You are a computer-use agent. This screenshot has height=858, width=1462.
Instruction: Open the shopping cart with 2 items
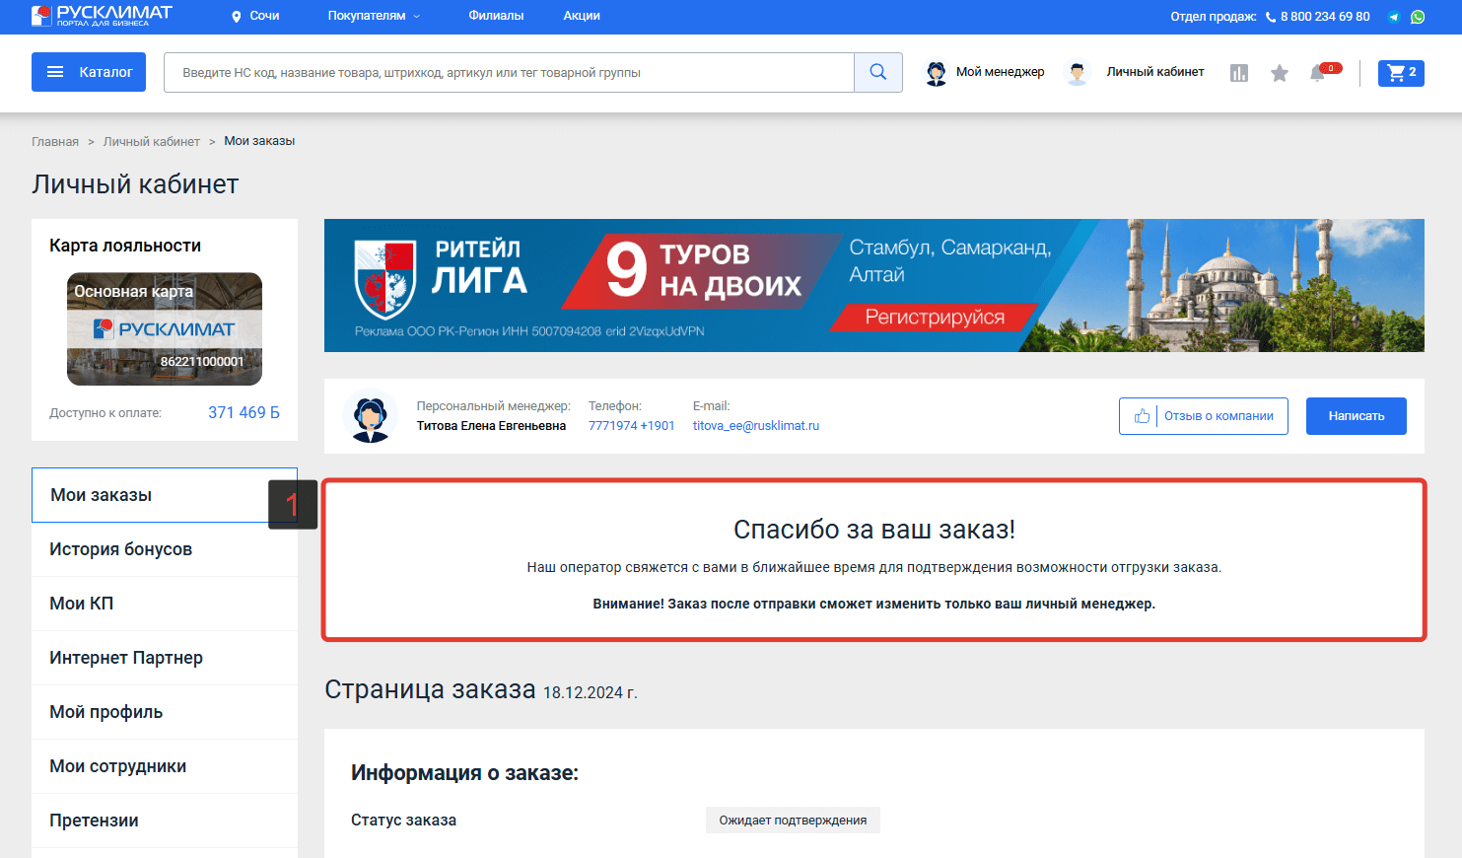(x=1401, y=72)
